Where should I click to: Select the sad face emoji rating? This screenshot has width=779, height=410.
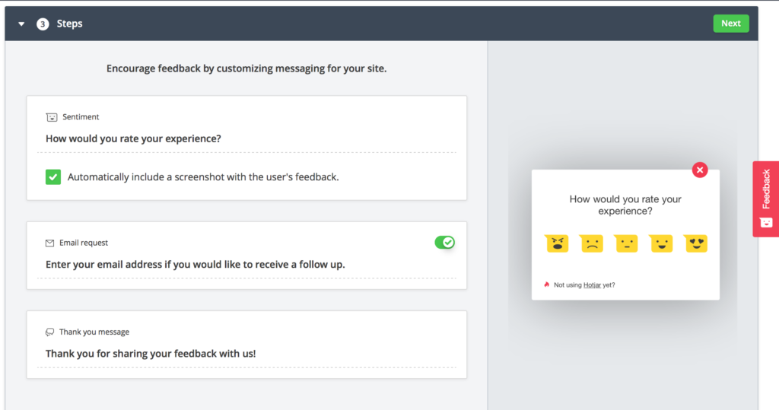[x=592, y=243]
